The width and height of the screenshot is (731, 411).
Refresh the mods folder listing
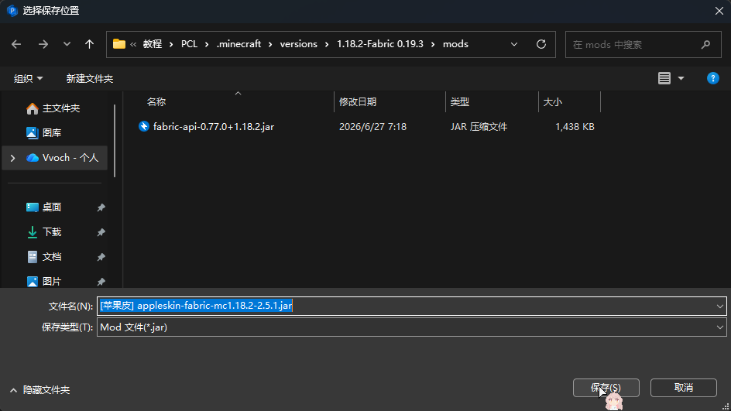coord(541,44)
